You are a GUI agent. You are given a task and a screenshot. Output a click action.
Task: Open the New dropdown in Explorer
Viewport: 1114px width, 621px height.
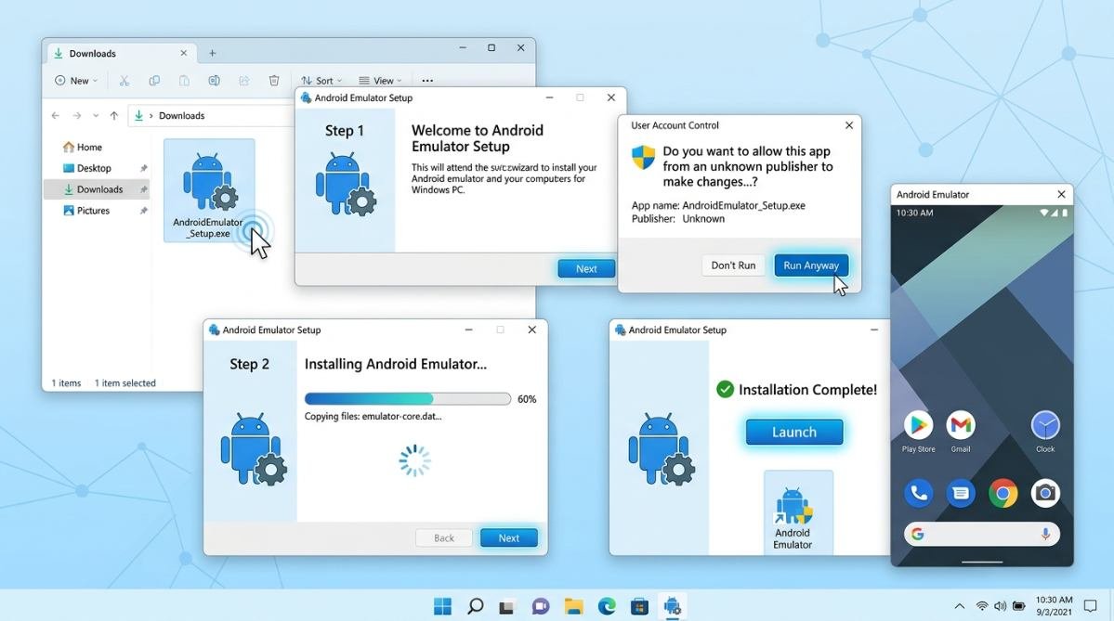76,81
